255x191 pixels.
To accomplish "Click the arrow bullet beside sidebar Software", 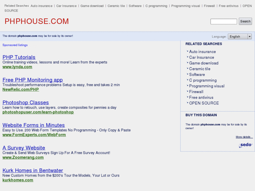I will (x=187, y=74).
